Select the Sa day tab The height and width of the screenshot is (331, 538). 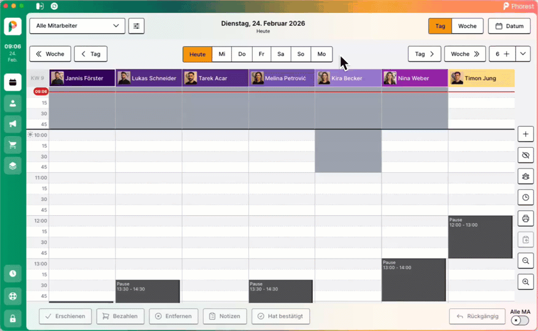point(280,54)
